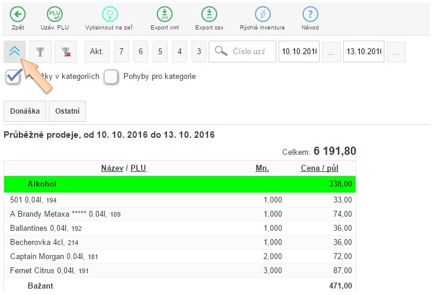Toggle the Položky v kategoriích checkbox
Image resolution: width=432 pixels, height=295 pixels.
pyautogui.click(x=14, y=77)
